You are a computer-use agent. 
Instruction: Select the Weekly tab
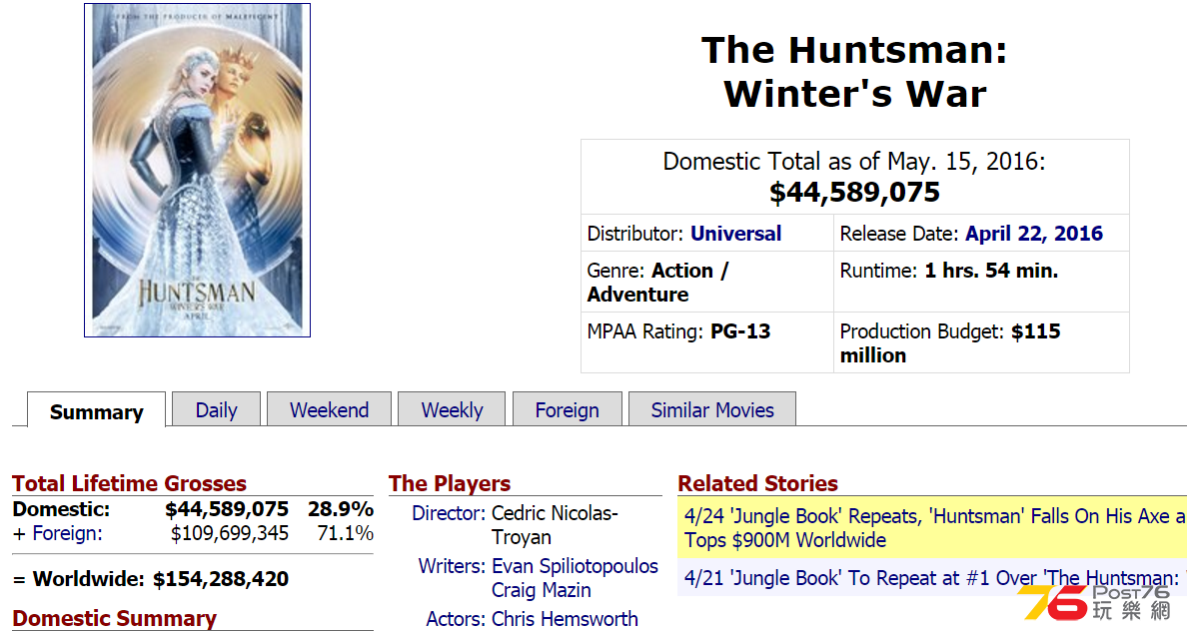pos(452,410)
